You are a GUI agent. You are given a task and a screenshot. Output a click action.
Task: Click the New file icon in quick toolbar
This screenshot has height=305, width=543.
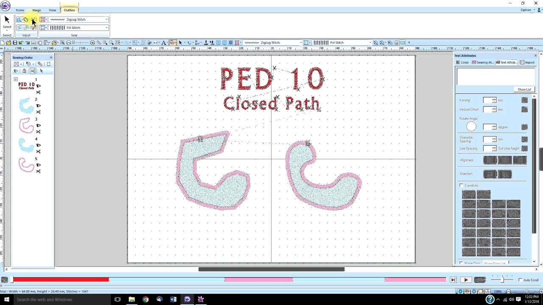(x=3, y=43)
